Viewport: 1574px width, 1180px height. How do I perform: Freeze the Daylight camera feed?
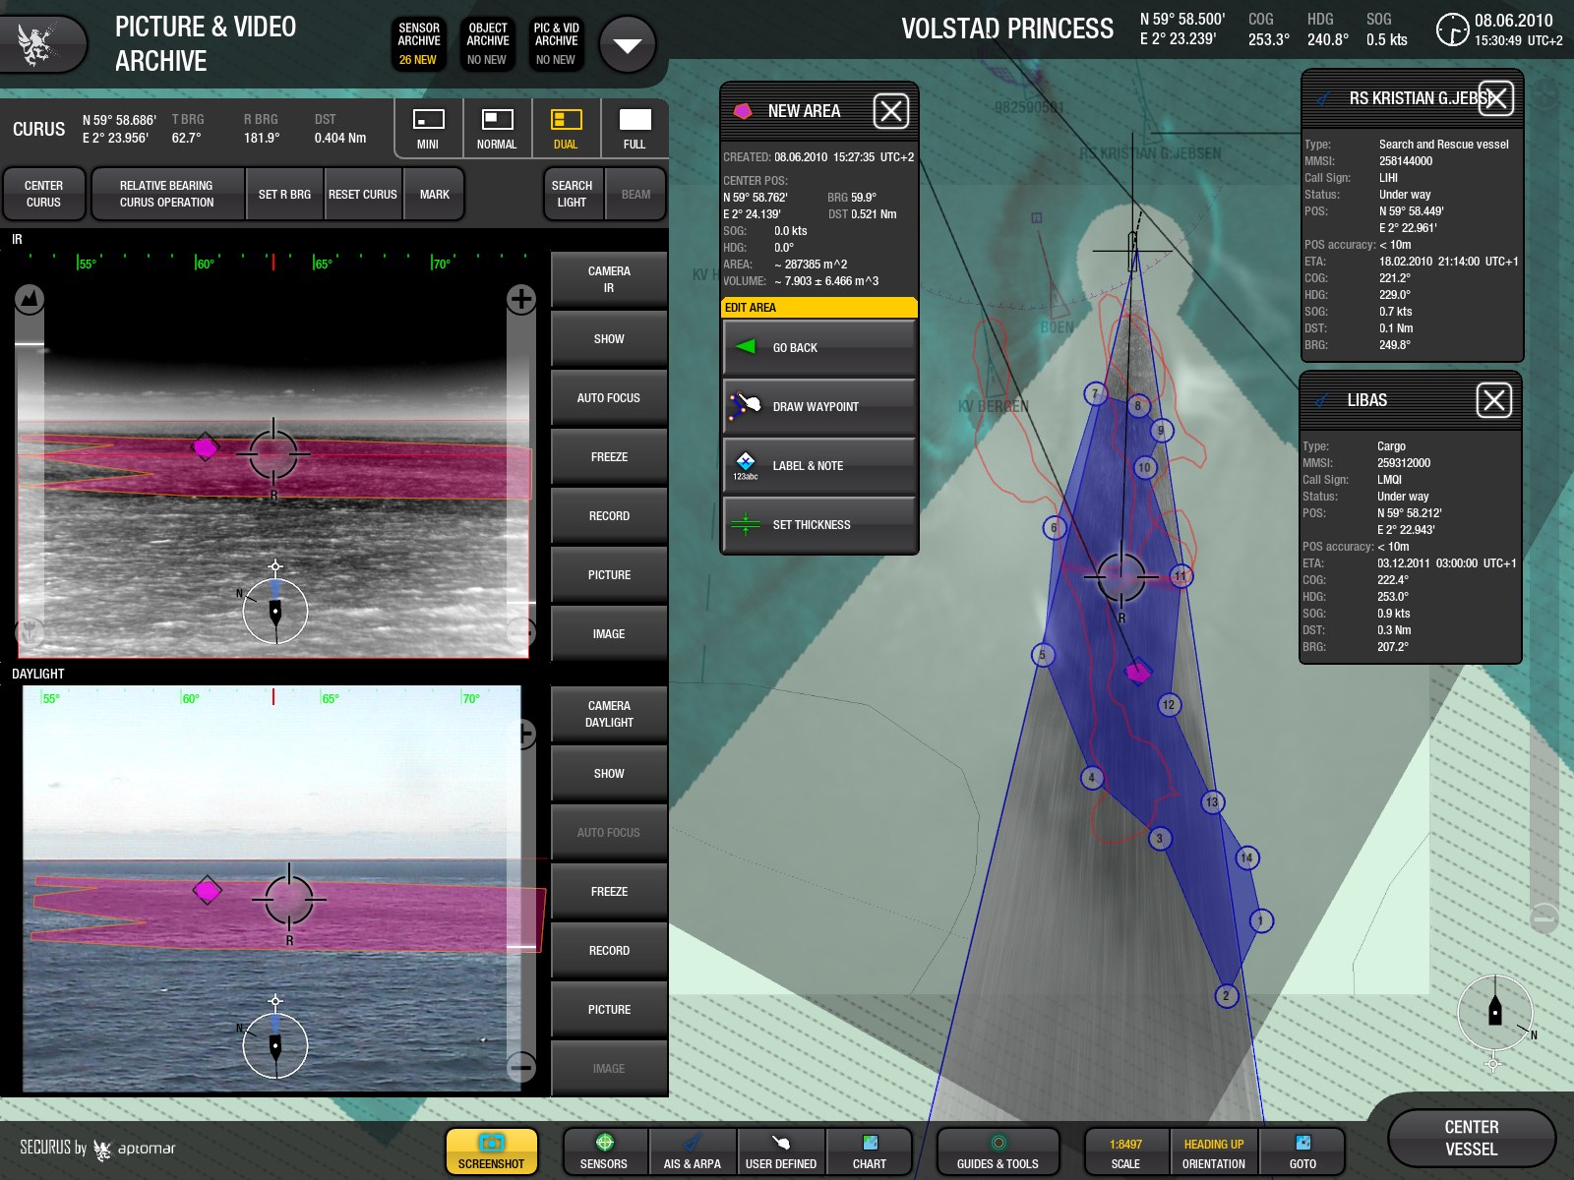pos(609,892)
